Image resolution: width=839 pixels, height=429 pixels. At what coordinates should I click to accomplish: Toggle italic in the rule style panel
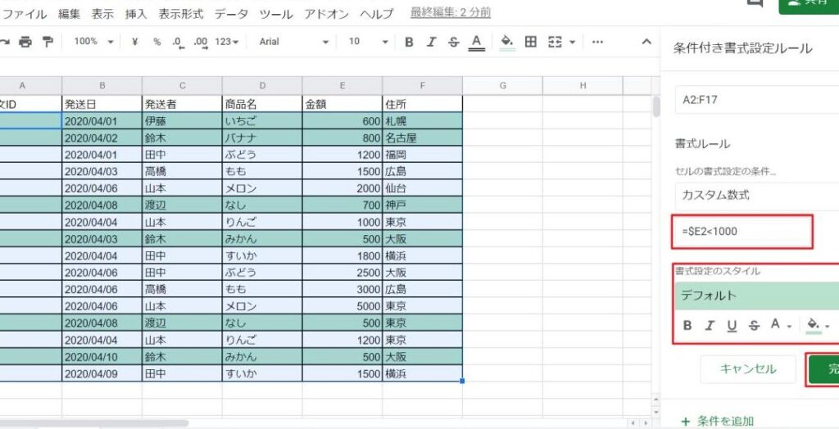[x=710, y=325]
